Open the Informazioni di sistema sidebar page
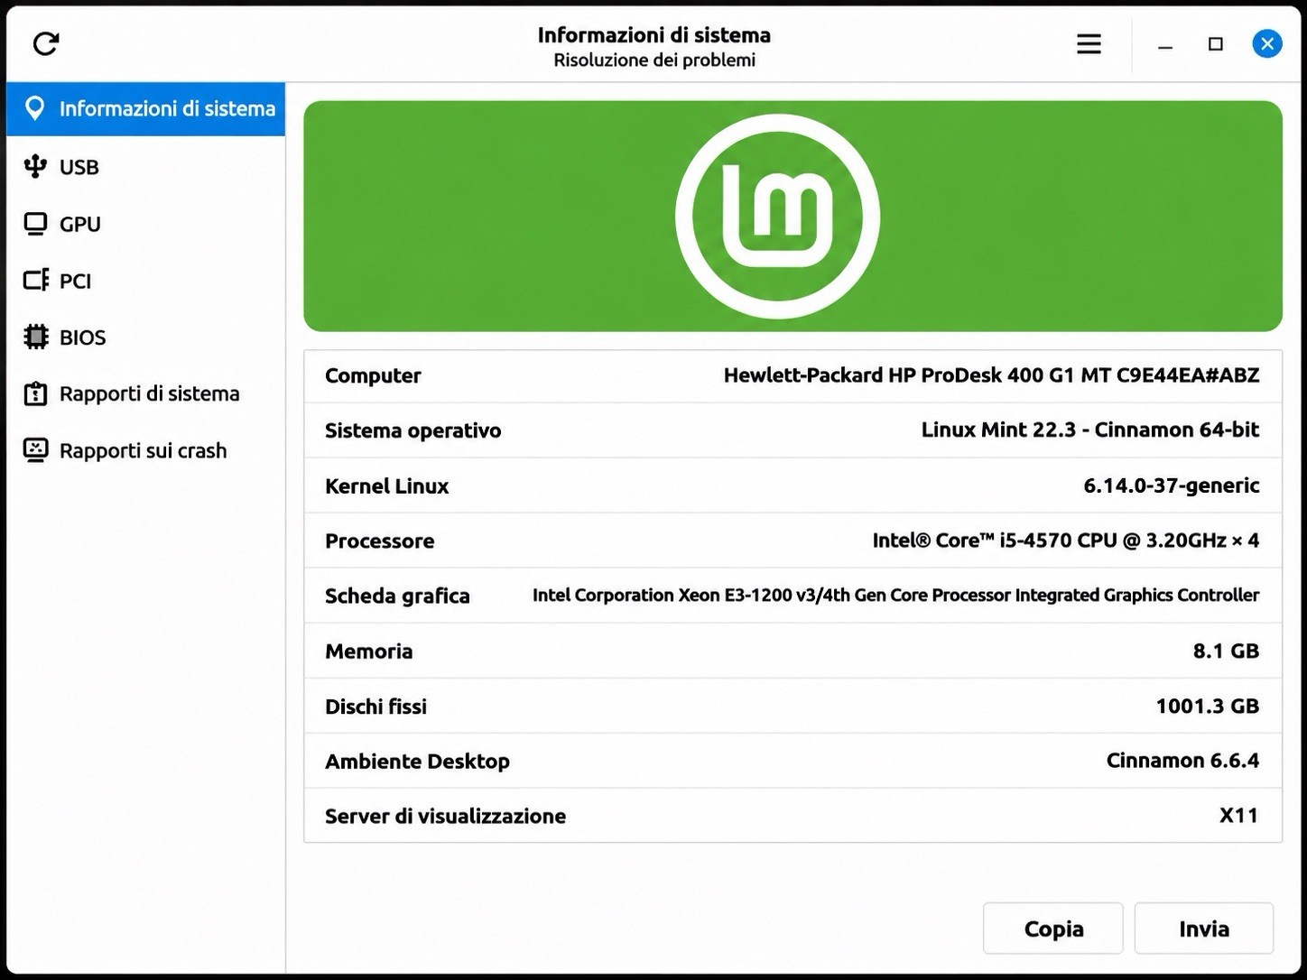Viewport: 1307px width, 980px height. tap(146, 108)
